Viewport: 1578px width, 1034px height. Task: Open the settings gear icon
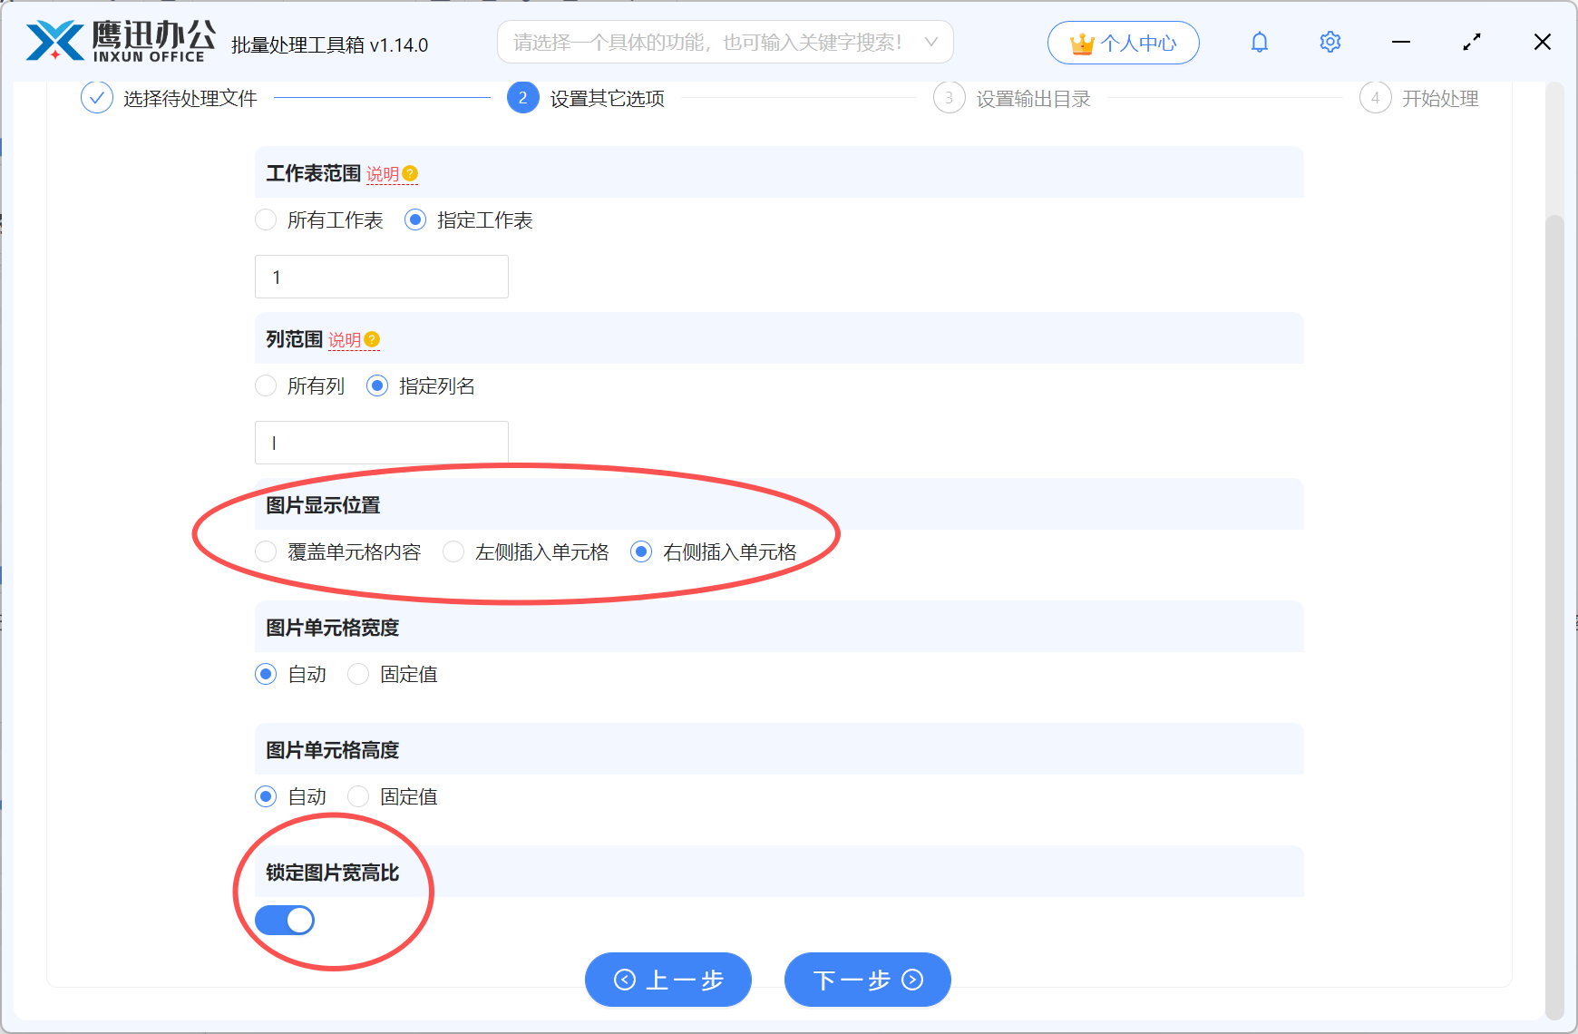1330,42
